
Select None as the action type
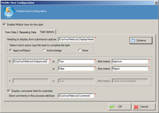pos(80,50)
